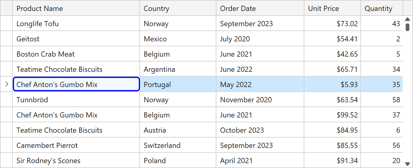This screenshot has width=413, height=168.
Task: Click the Unit Price column header
Action: click(x=332, y=9)
